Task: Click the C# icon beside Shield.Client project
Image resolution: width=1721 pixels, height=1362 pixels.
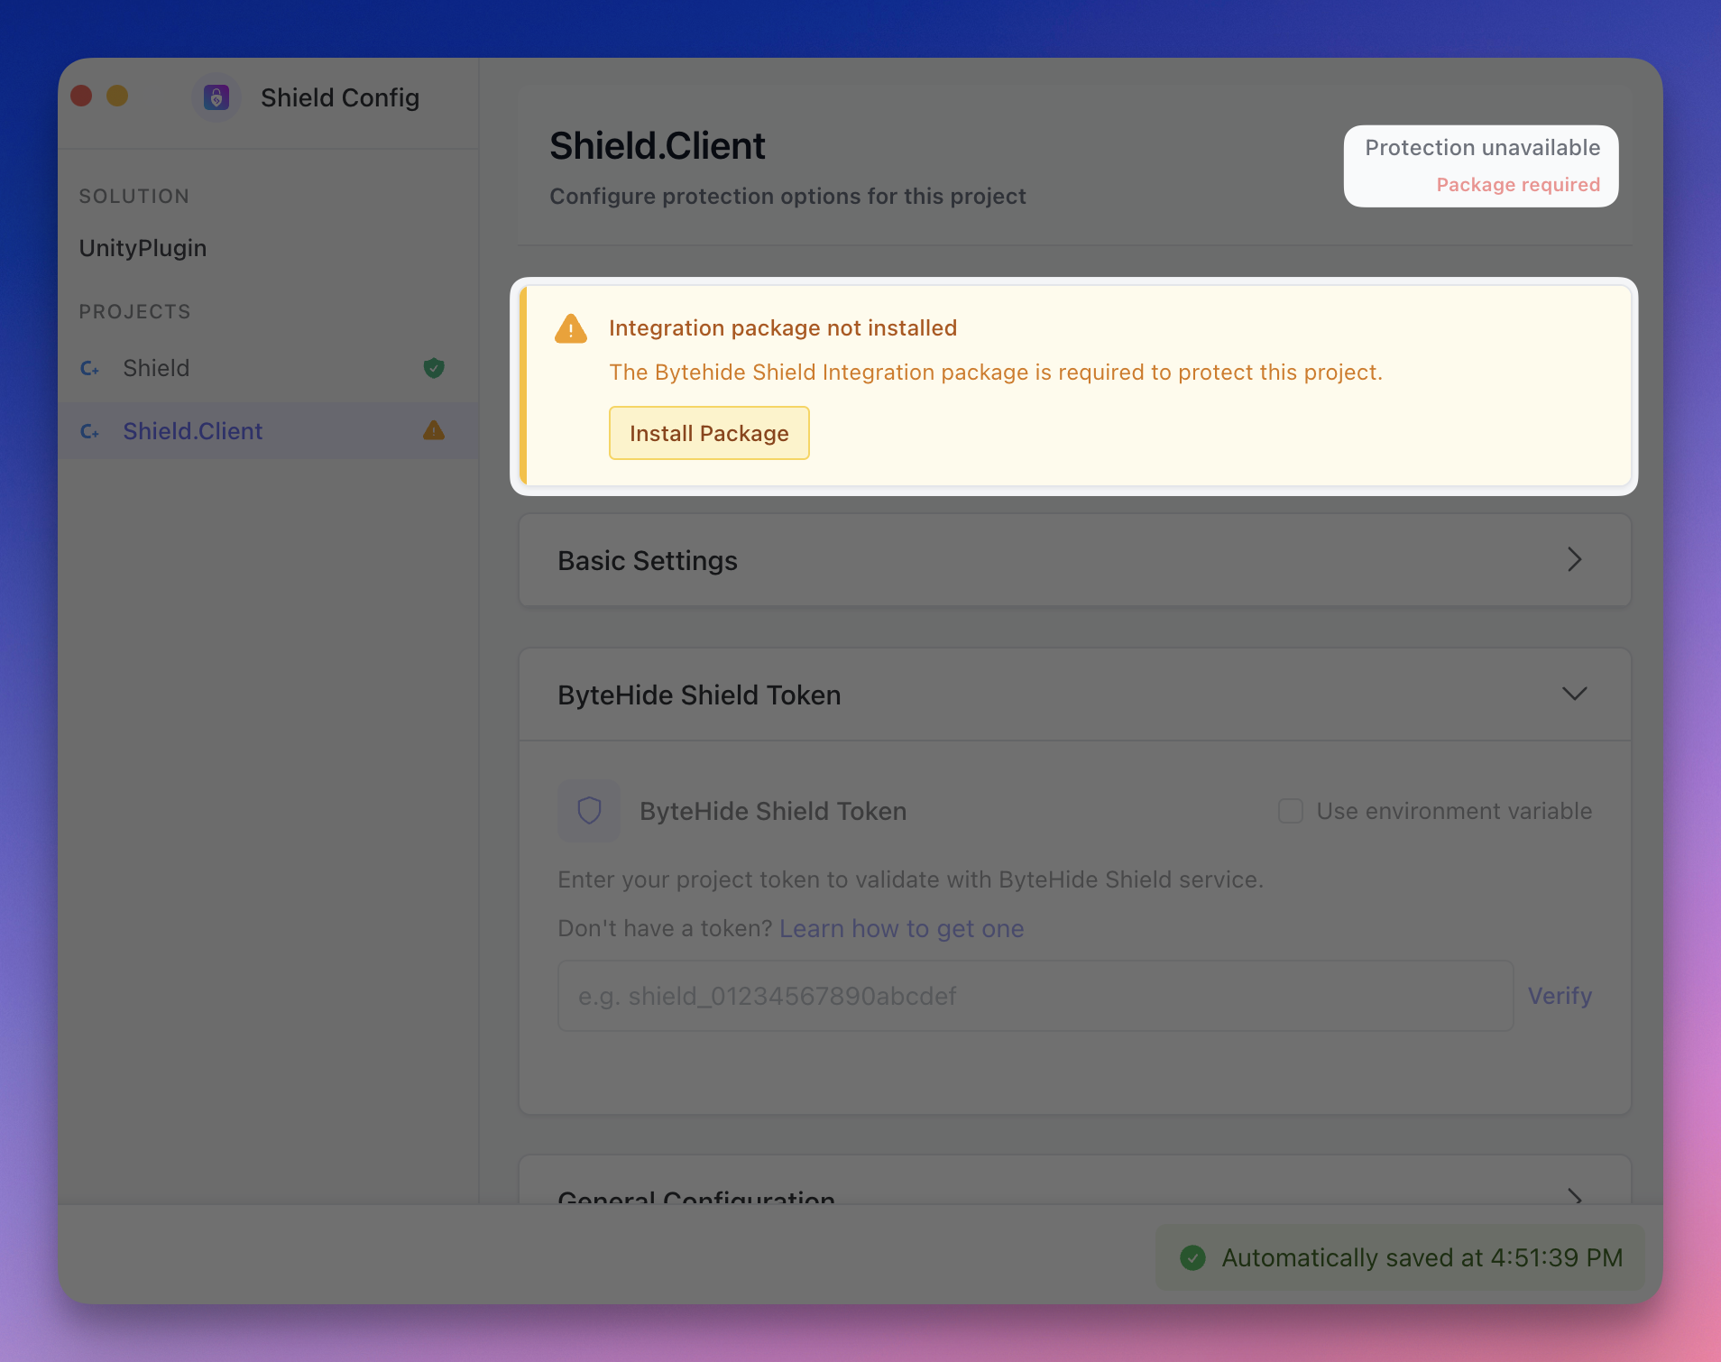Action: 90,431
